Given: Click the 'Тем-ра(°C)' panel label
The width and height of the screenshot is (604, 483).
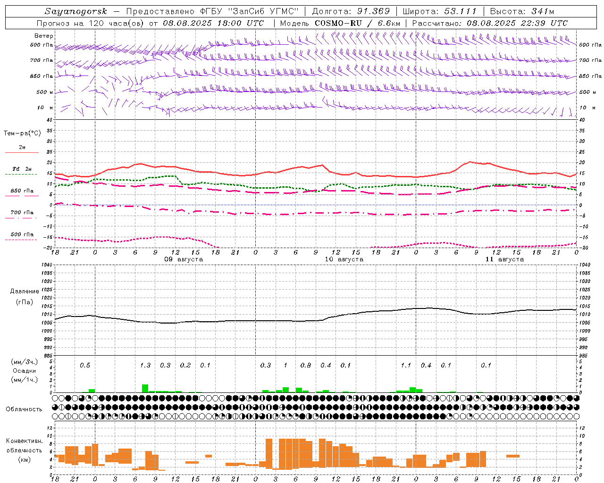Looking at the screenshot, I should (22, 133).
